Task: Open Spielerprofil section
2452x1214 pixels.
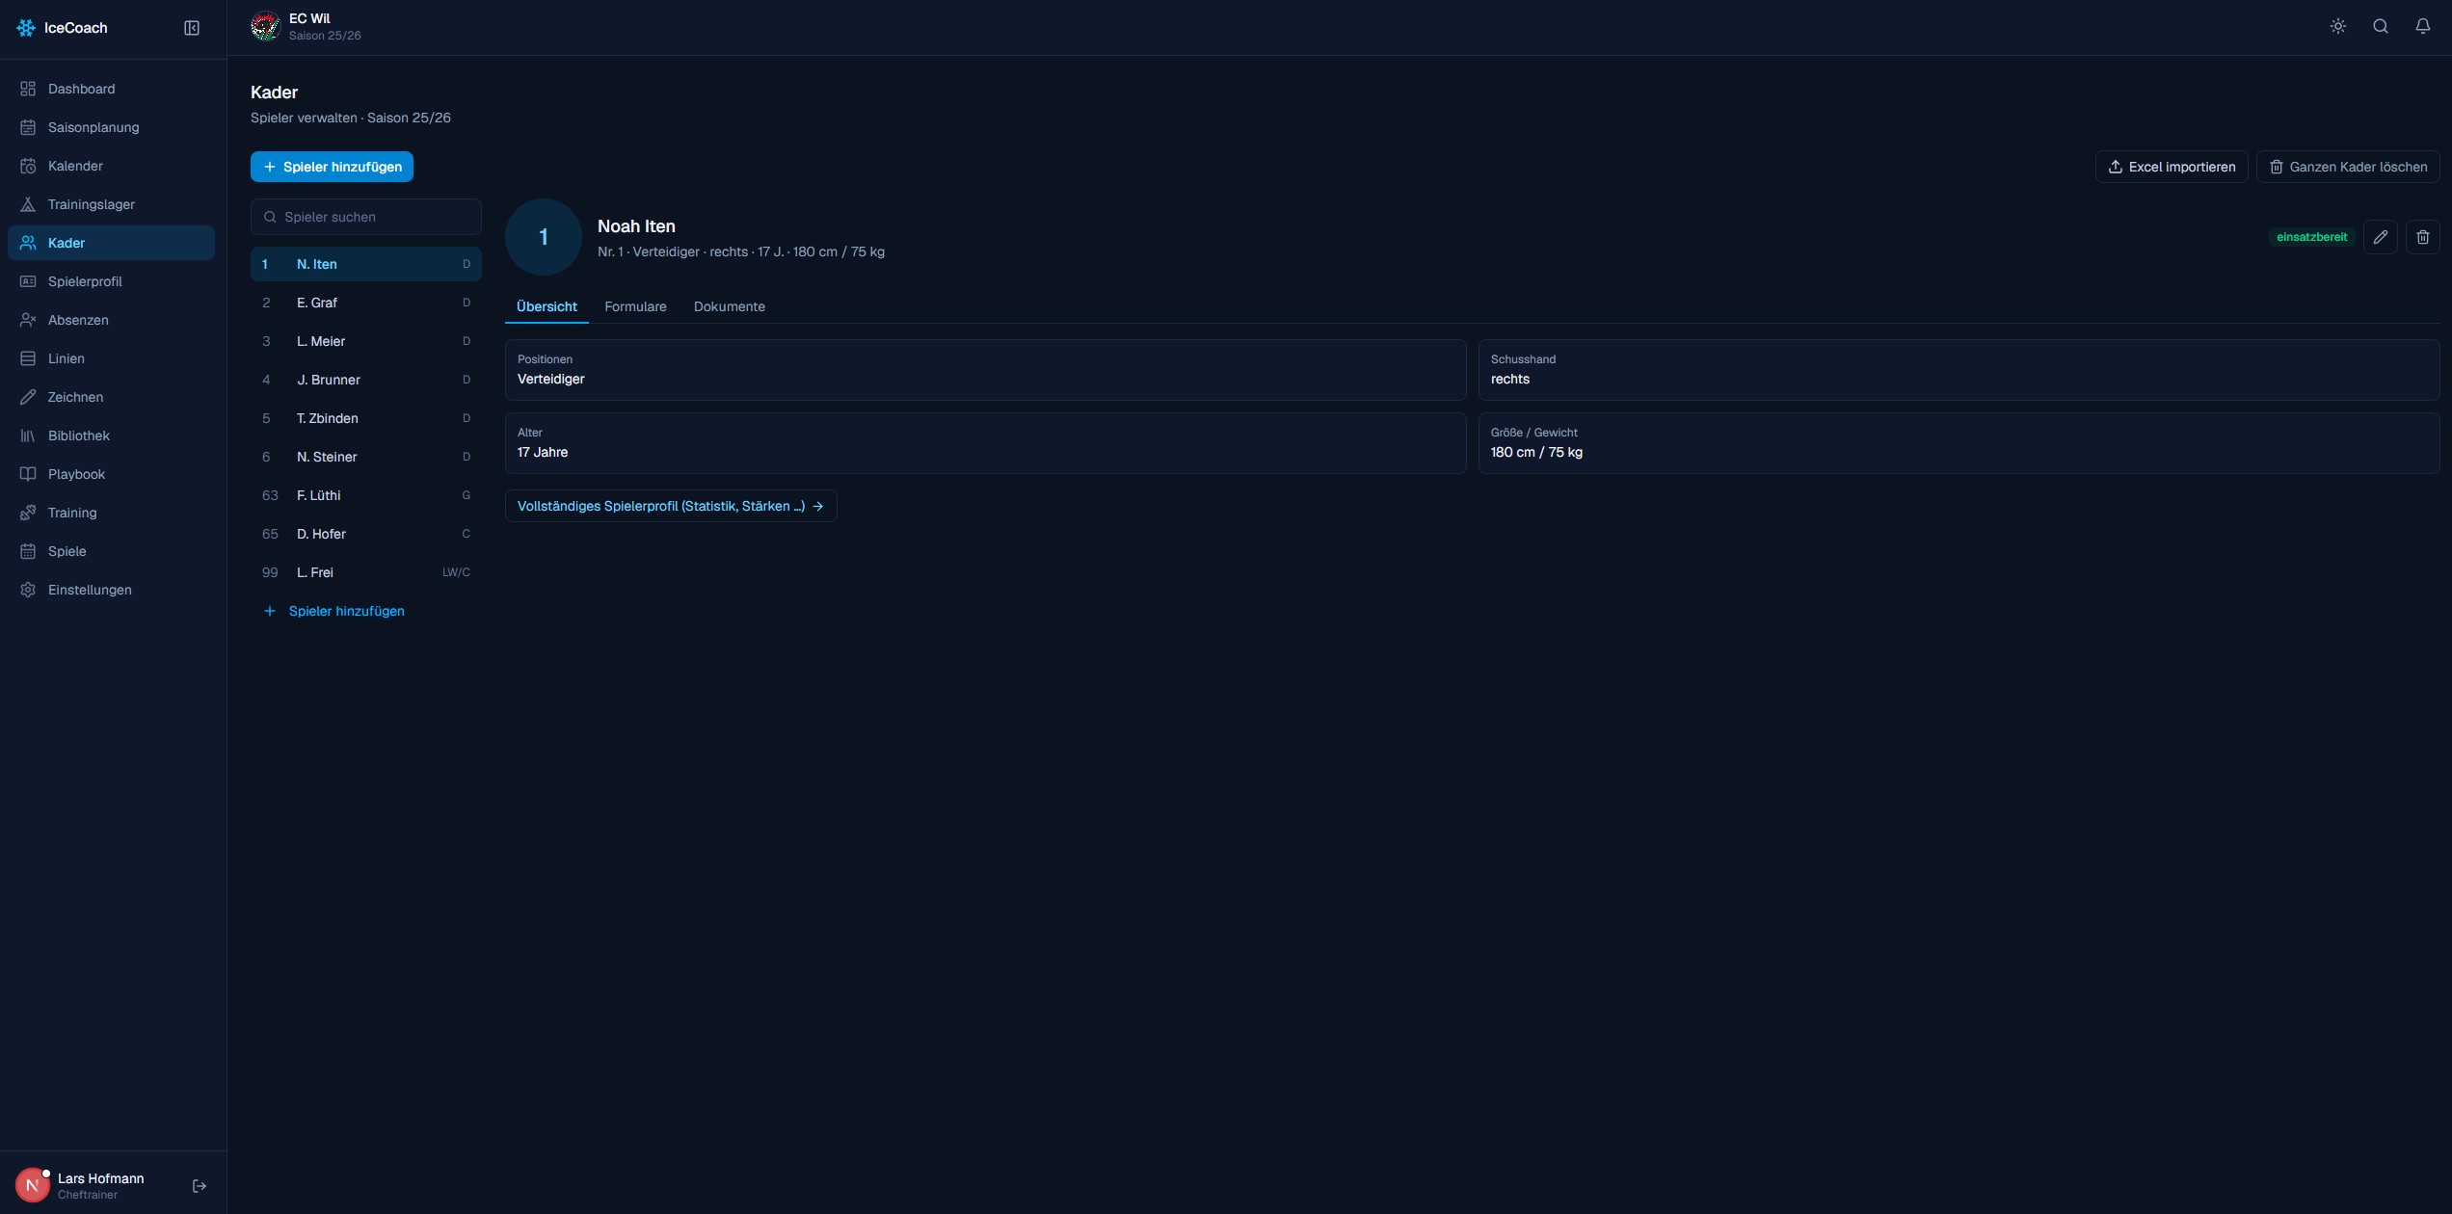Action: (111, 281)
